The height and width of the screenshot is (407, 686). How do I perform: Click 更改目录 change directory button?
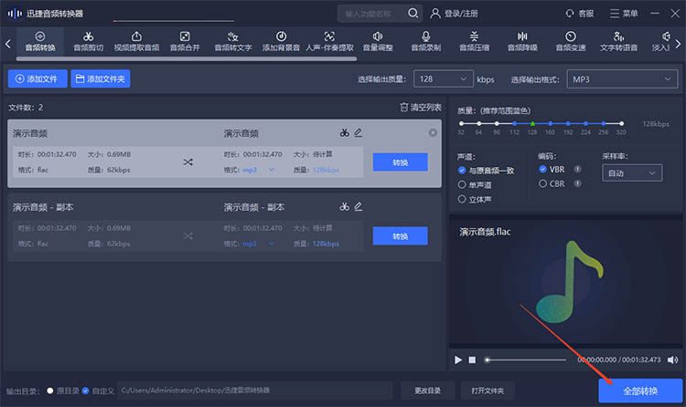[x=427, y=391]
